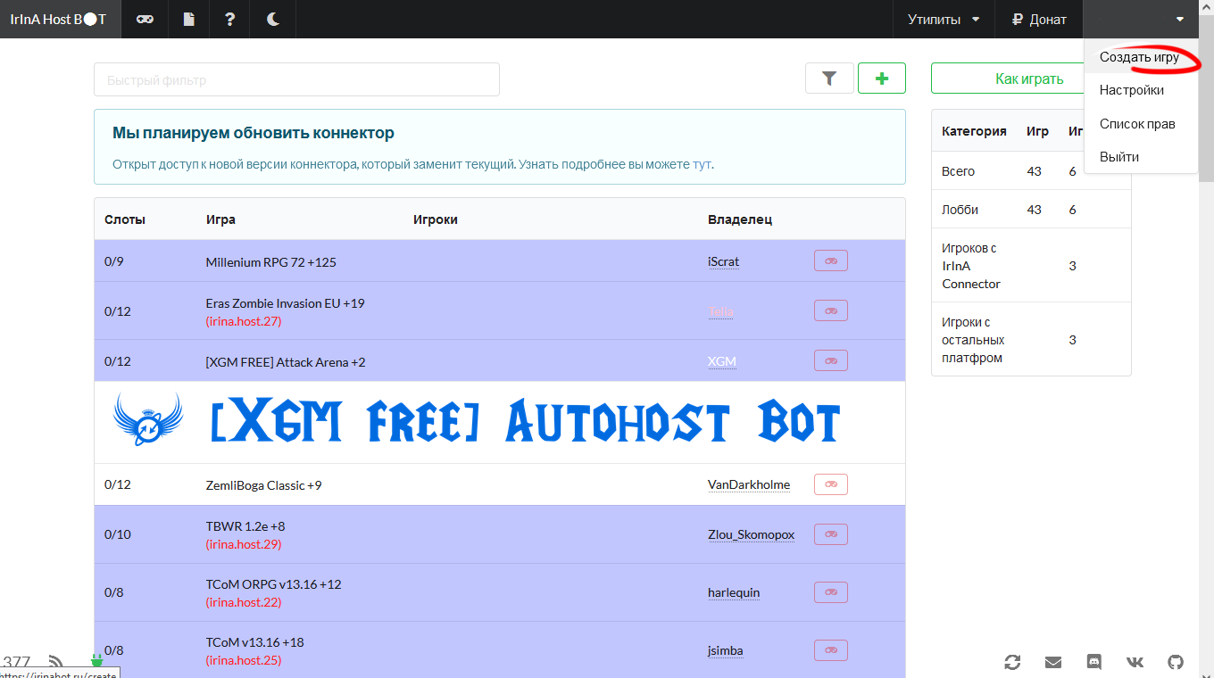Click the (irina.host.29) label
This screenshot has width=1214, height=678.
[x=244, y=544]
